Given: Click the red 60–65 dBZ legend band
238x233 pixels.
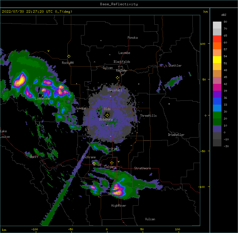Looking at the screenshot, I should tap(217, 39).
